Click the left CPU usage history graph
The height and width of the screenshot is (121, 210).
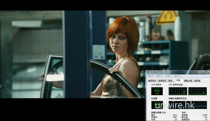[178, 91]
